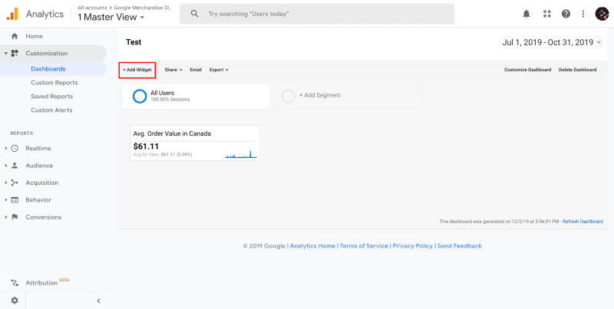Open Saved Reports
Screen dimensions: 614x309
coord(51,96)
